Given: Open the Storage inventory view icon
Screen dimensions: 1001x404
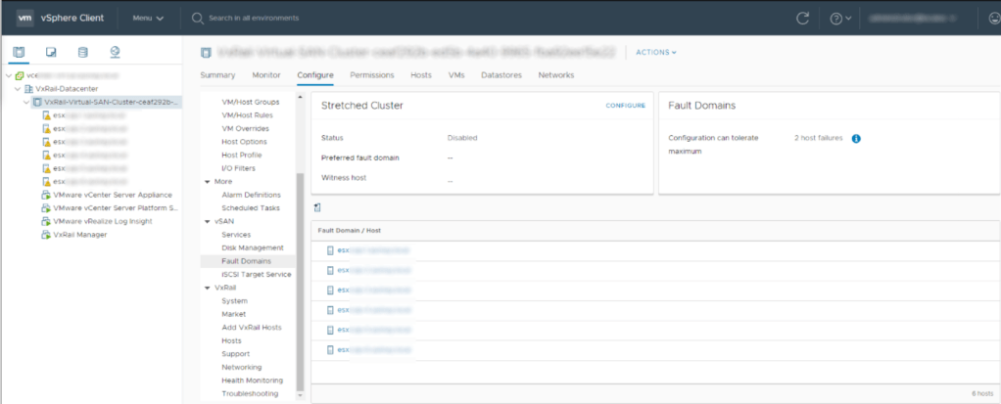Looking at the screenshot, I should [82, 52].
